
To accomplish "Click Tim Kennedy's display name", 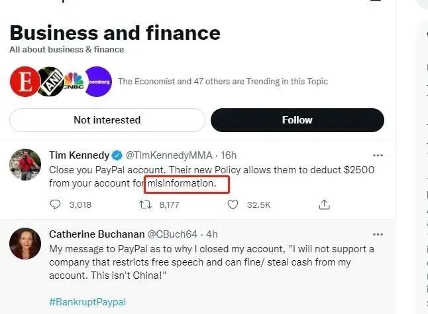I will tap(80, 155).
